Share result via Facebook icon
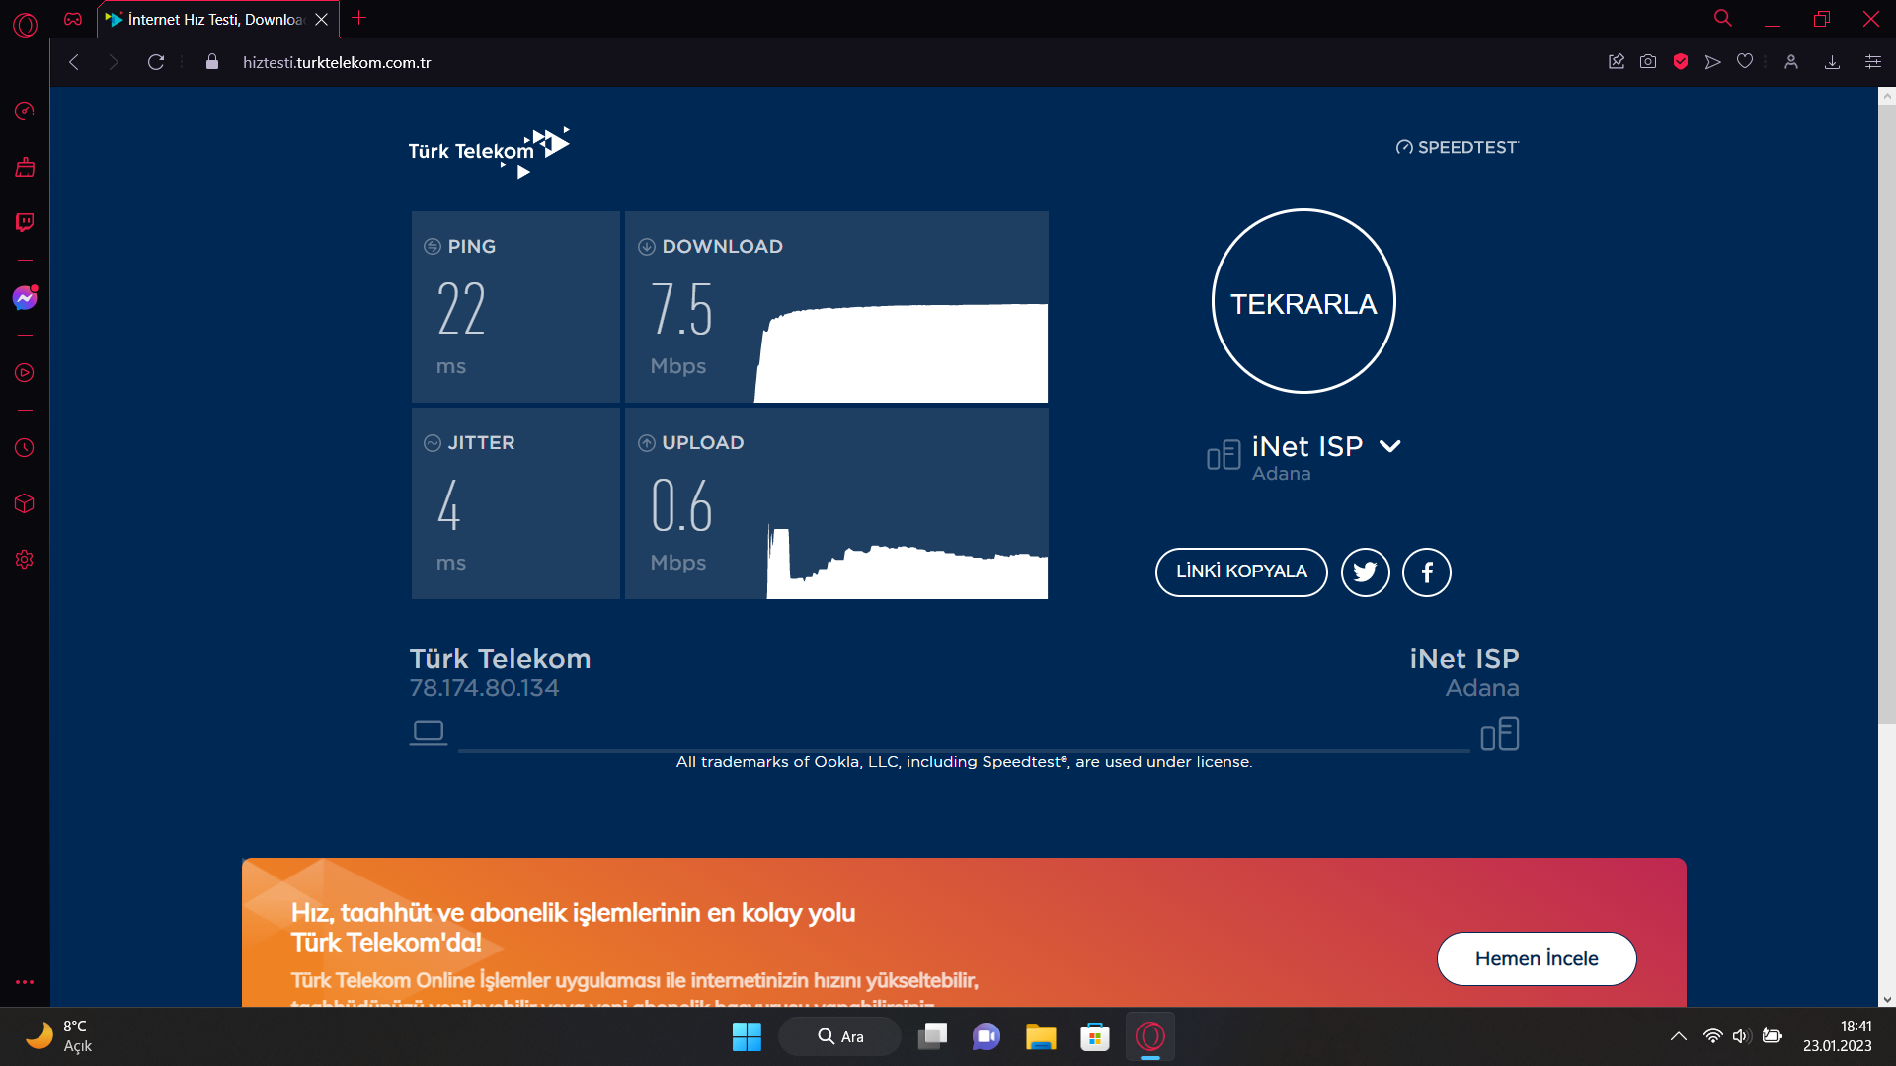 click(1427, 572)
